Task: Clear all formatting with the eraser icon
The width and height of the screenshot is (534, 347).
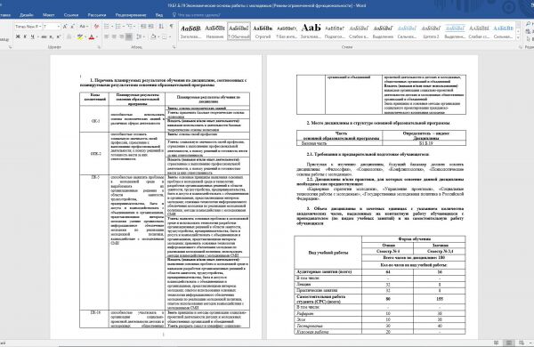Action: [x=96, y=26]
